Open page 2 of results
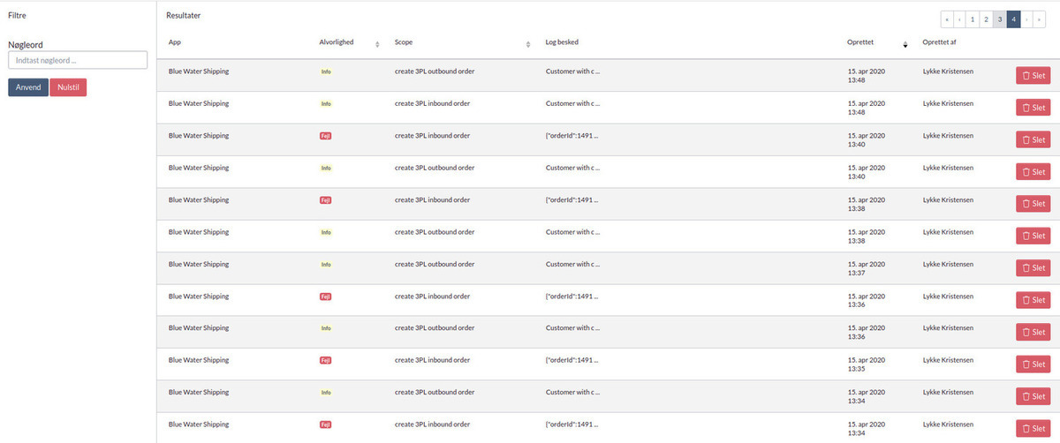This screenshot has width=1060, height=443. tap(986, 19)
